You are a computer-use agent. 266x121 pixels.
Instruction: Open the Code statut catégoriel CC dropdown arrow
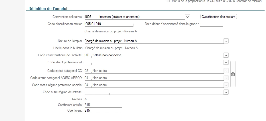click(x=226, y=71)
